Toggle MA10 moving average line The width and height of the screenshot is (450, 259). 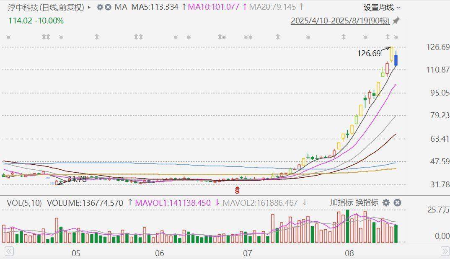coord(214,7)
